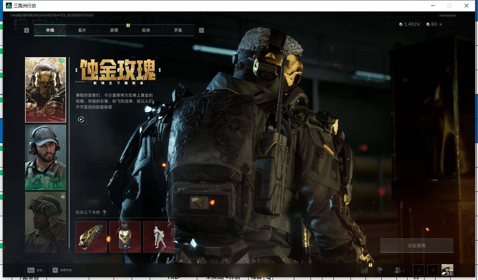Viewport: 478px width, 280px height.
Task: Play the 蚀金玫瑰 skin preview video
Action: point(81,120)
